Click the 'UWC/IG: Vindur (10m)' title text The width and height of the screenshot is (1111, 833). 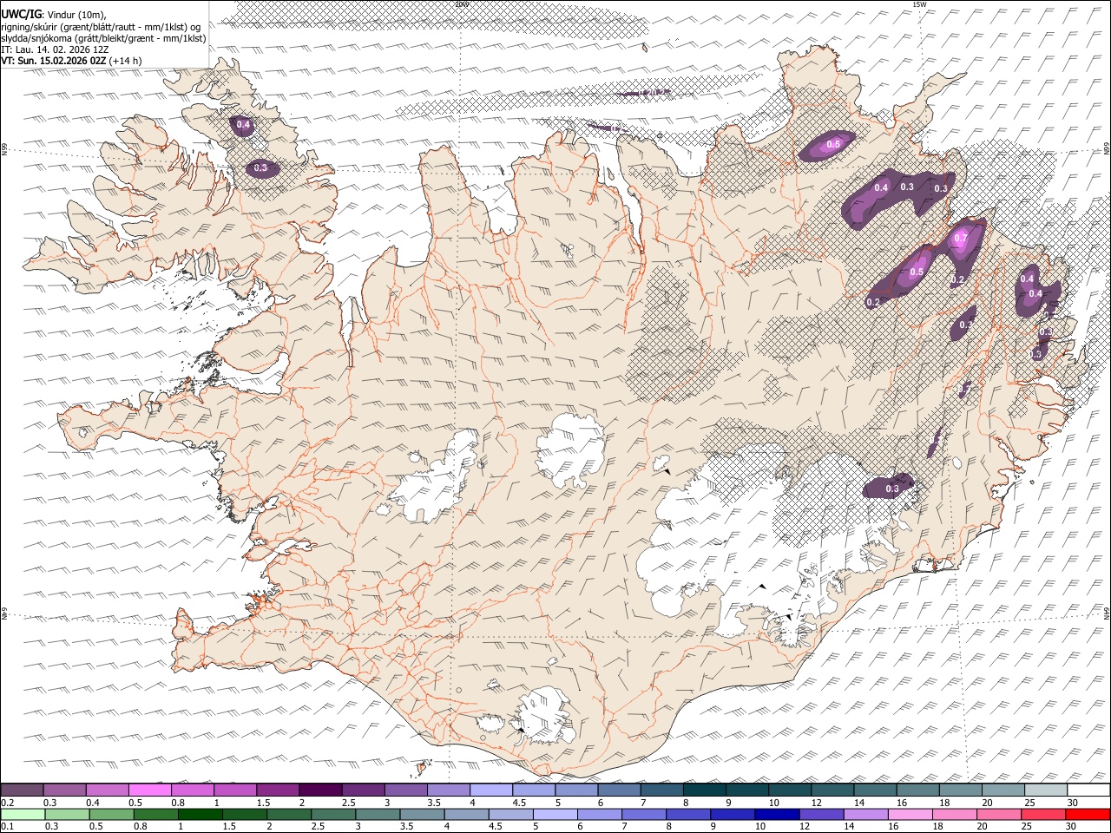(x=54, y=15)
